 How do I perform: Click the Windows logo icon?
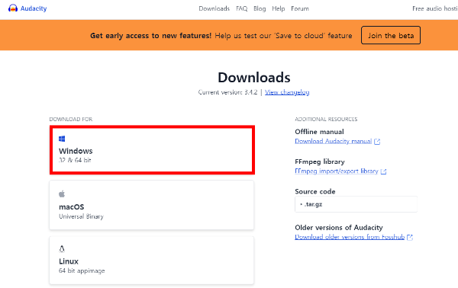click(62, 139)
